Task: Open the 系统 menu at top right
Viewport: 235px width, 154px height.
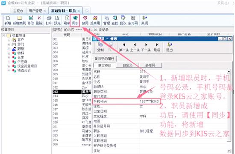Action: point(223,3)
